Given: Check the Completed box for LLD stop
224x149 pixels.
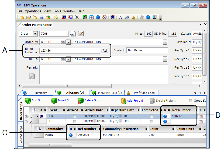Looking at the screenshot, I should tap(151, 116).
